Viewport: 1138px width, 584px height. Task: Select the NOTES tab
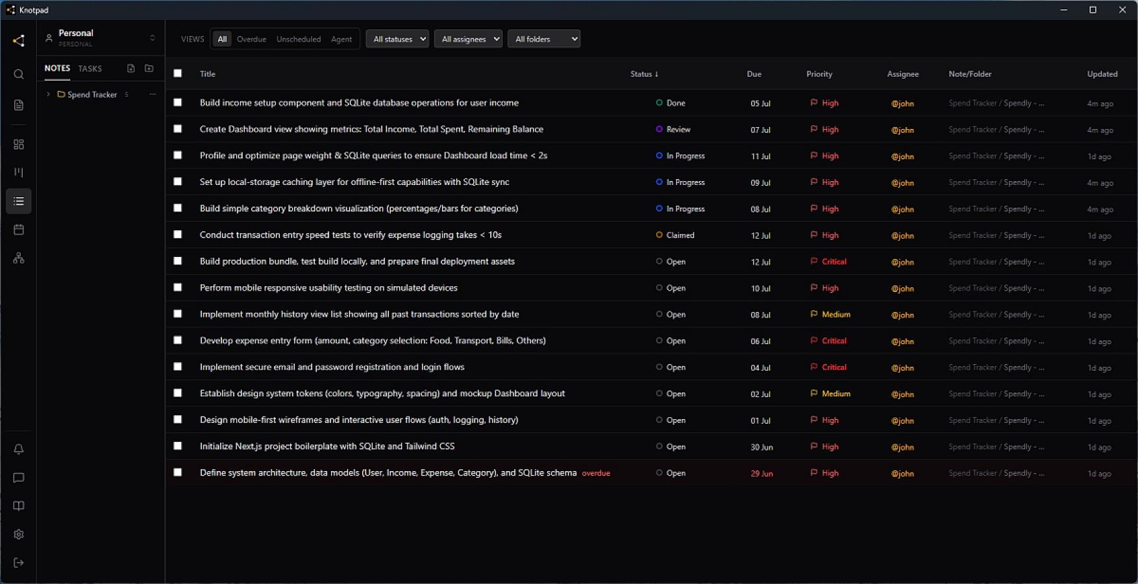(57, 68)
